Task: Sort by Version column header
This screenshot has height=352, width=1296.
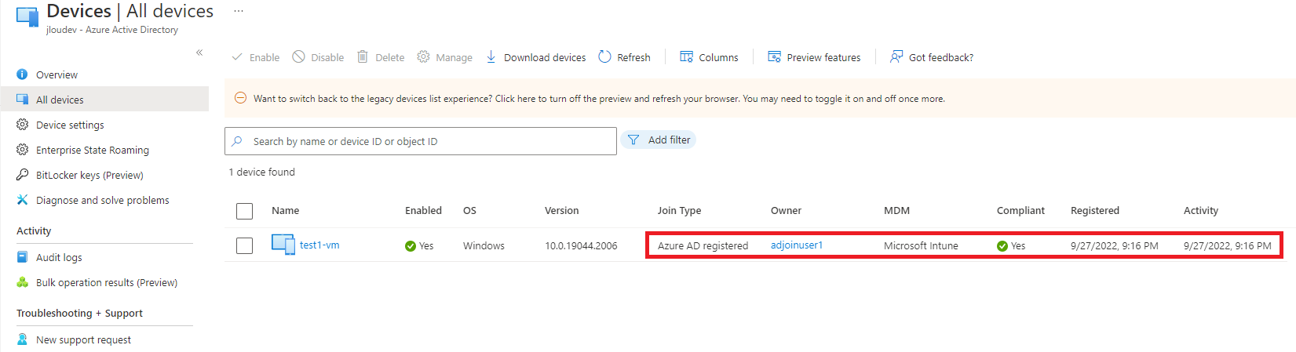Action: tap(562, 210)
